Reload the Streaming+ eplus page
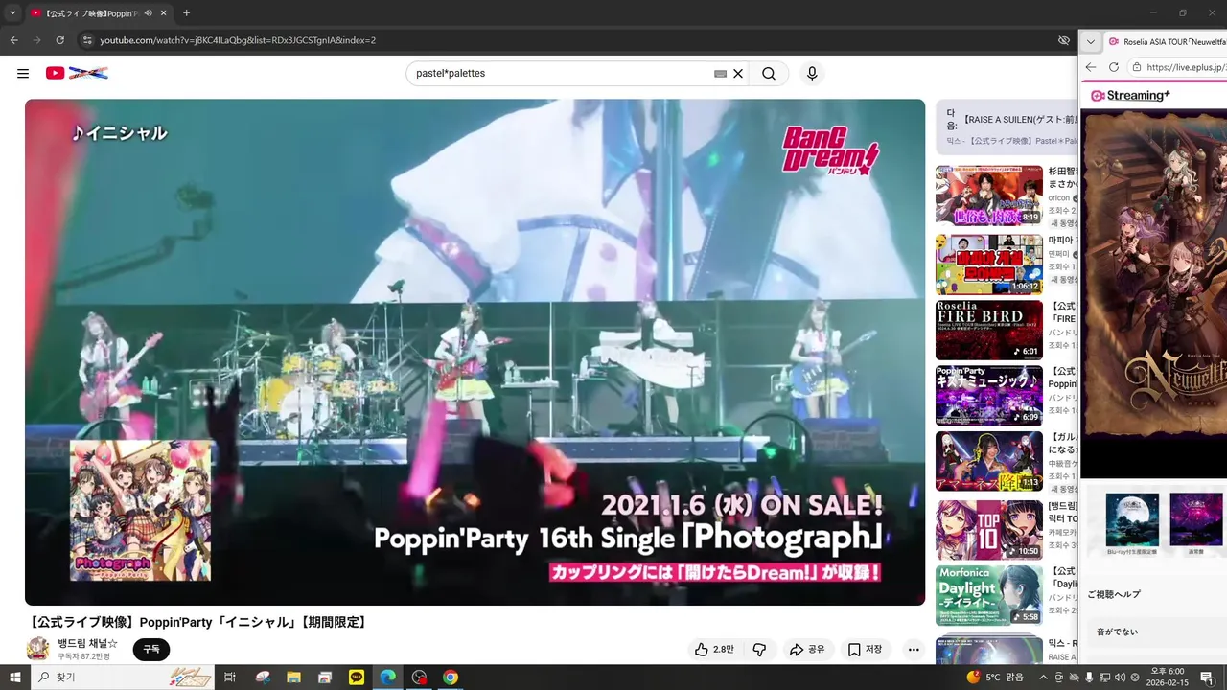The height and width of the screenshot is (690, 1227). point(1113,67)
